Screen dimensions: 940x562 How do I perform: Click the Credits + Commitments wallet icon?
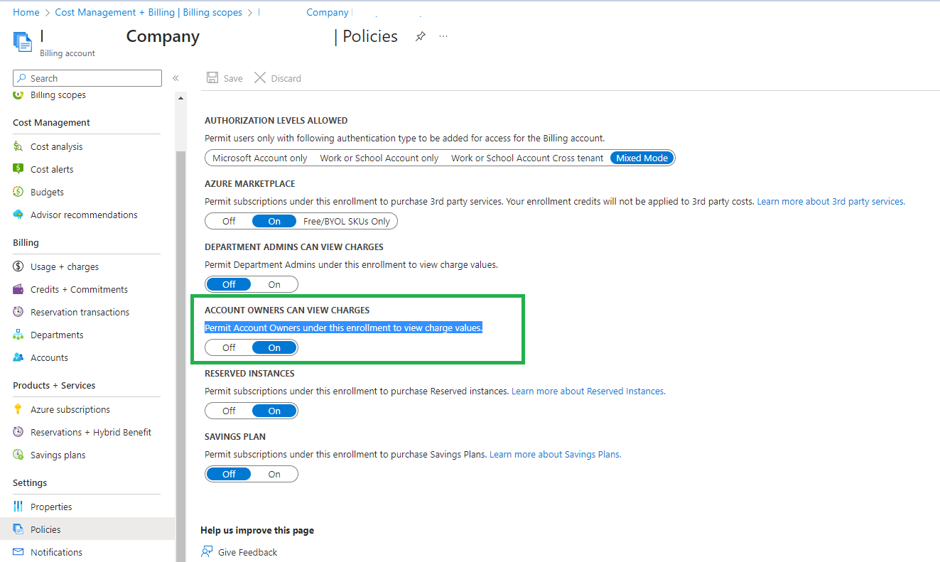click(x=18, y=289)
